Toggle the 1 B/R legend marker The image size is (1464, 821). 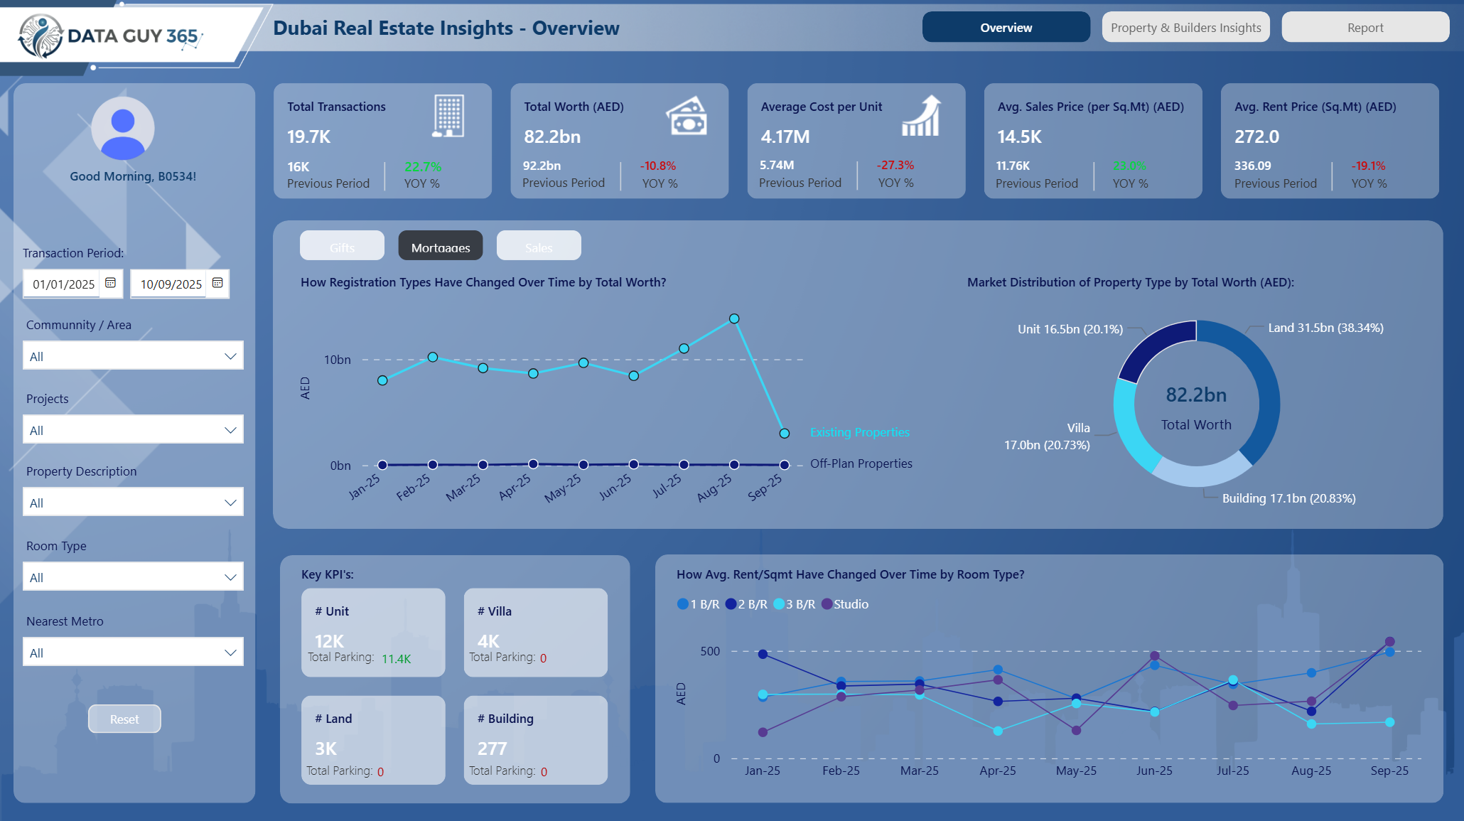[683, 604]
